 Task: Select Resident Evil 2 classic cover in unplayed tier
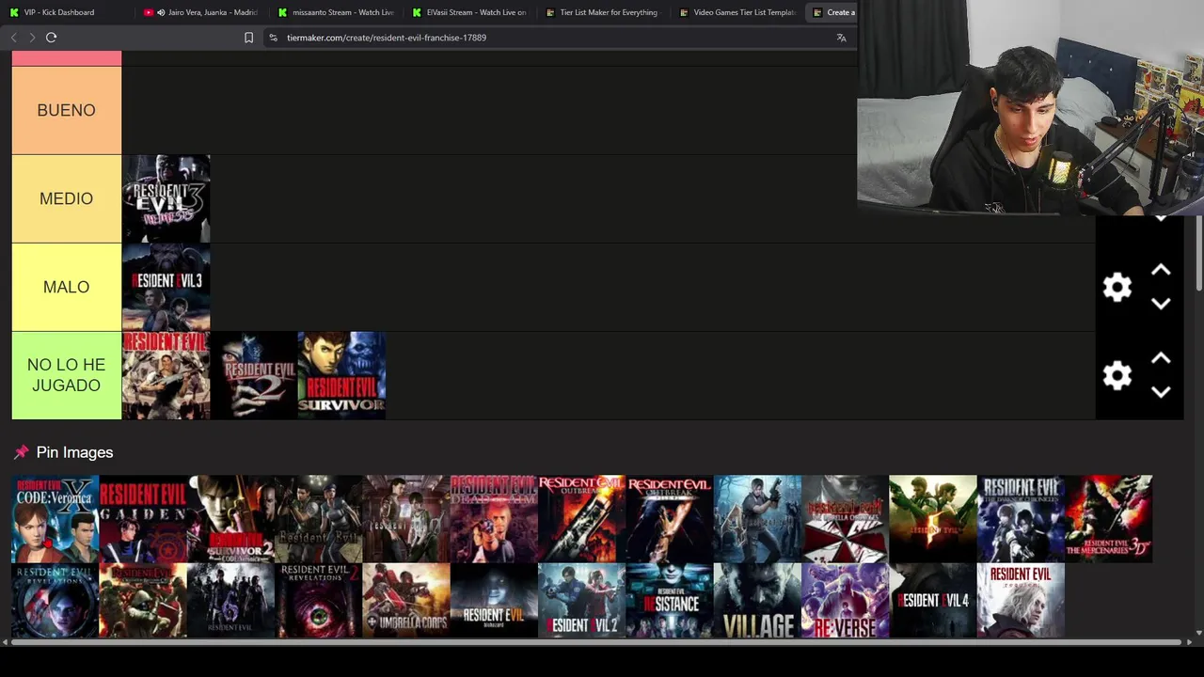click(x=254, y=375)
